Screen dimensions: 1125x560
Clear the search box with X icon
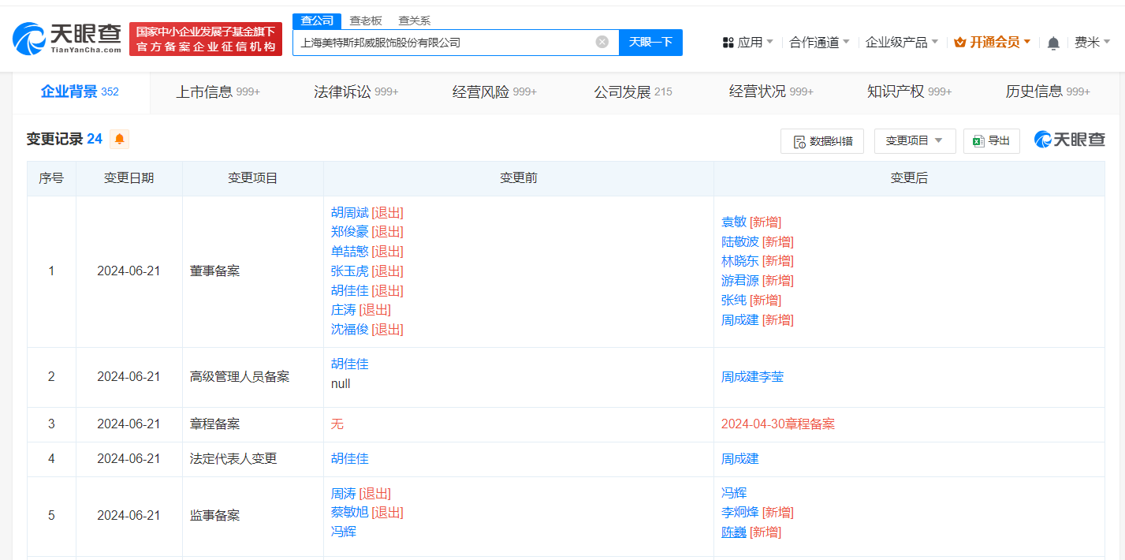602,43
